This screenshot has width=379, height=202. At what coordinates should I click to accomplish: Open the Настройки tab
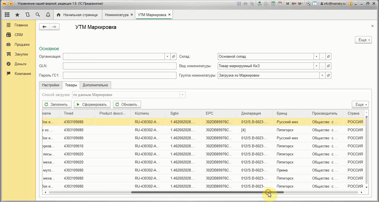(51, 85)
